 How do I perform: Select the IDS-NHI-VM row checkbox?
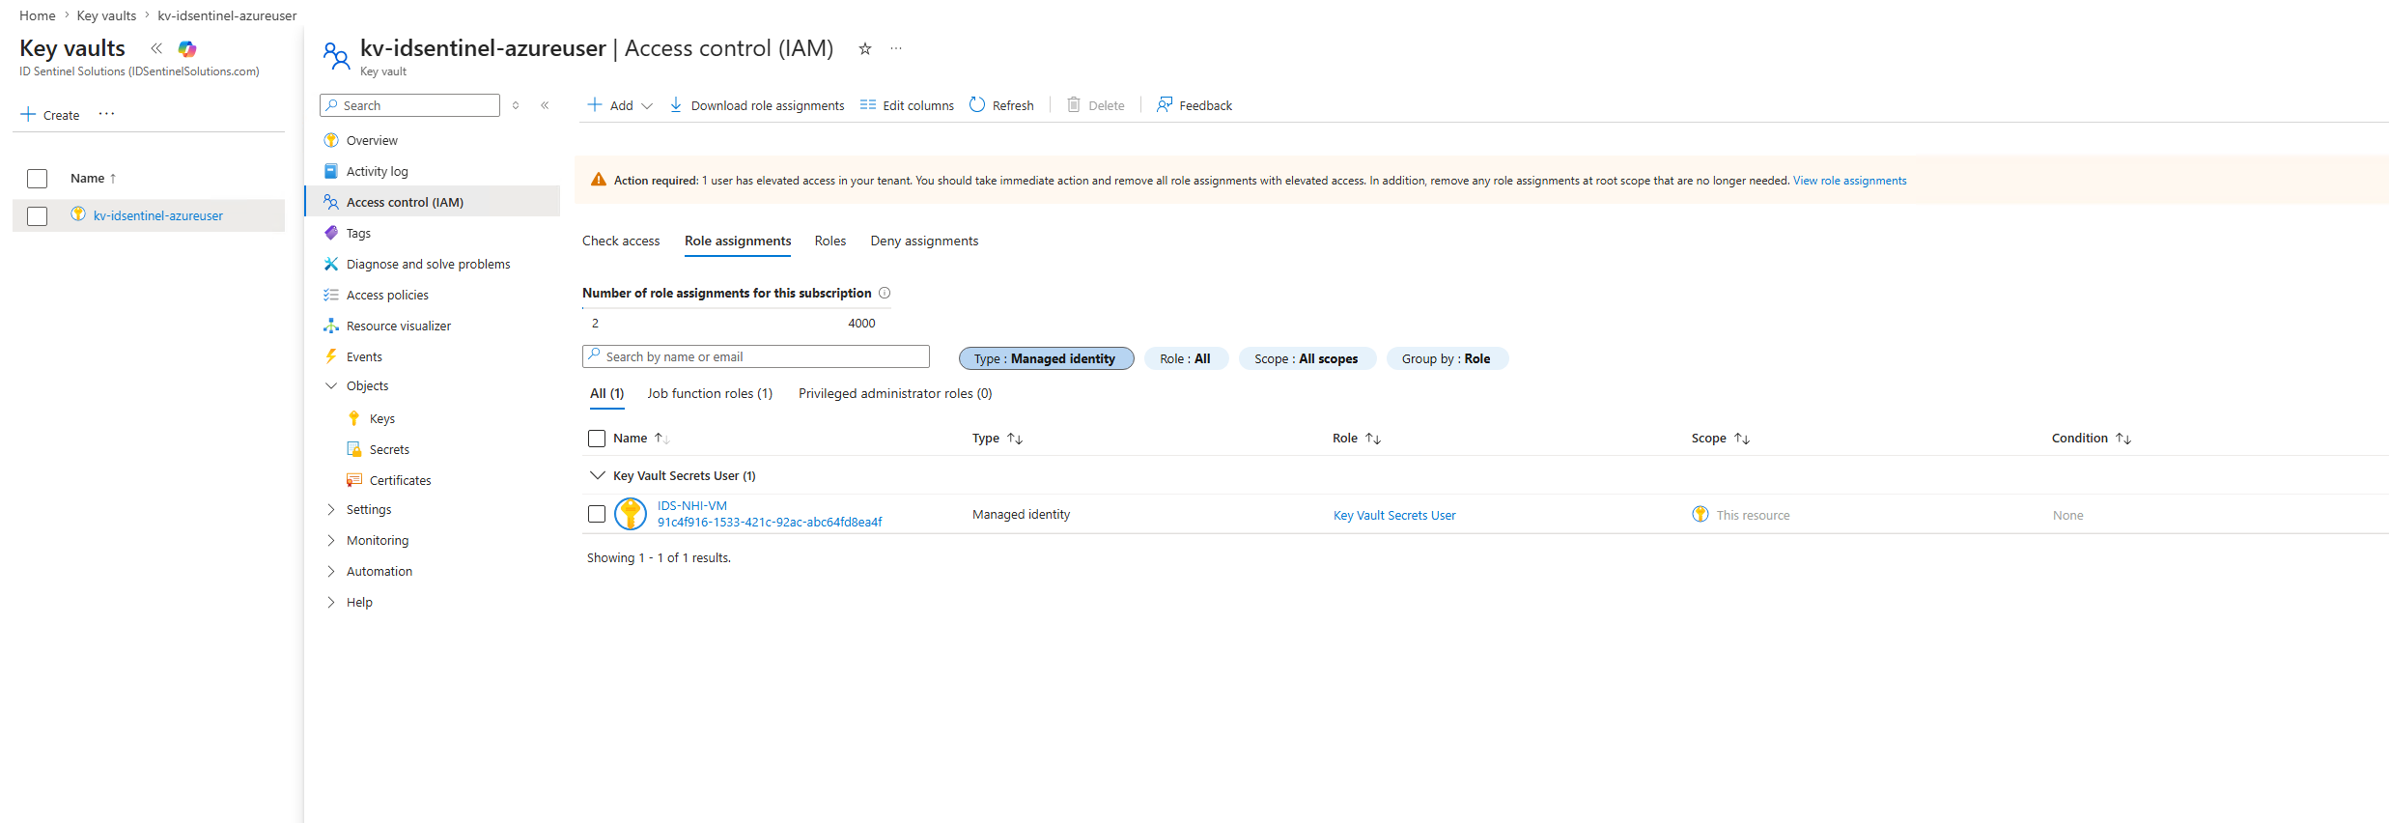(597, 514)
